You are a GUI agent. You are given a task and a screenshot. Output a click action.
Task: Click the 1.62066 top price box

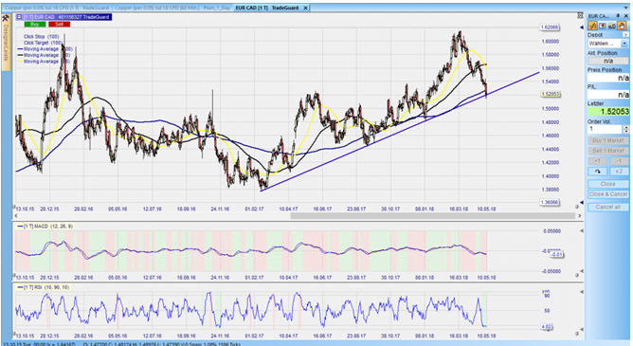(x=550, y=27)
